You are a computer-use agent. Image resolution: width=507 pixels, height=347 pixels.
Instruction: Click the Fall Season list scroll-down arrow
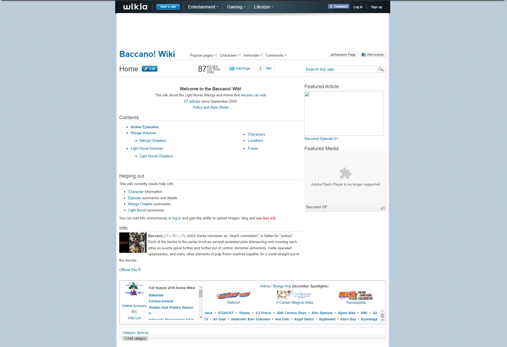pos(201,317)
